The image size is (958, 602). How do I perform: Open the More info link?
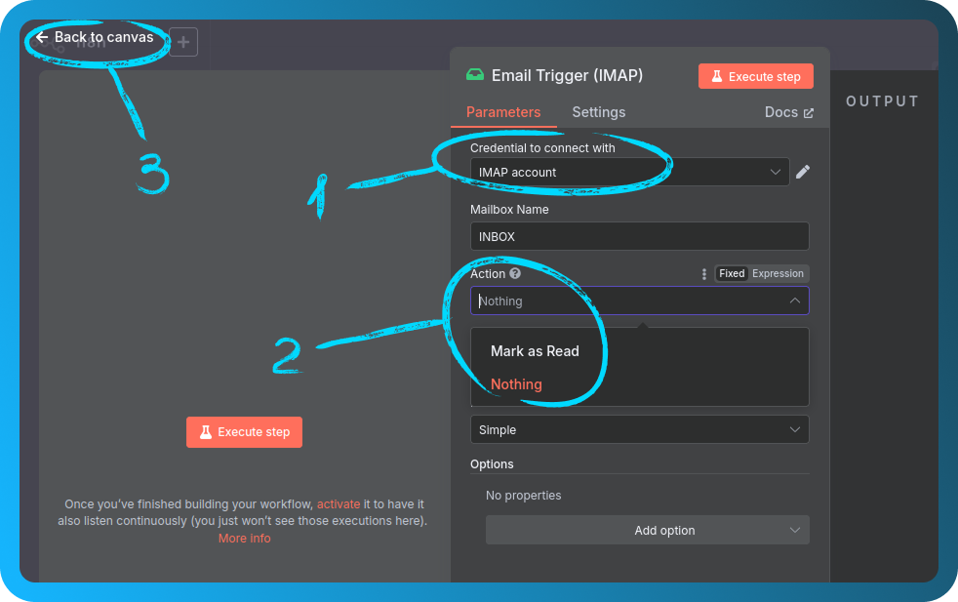(244, 539)
